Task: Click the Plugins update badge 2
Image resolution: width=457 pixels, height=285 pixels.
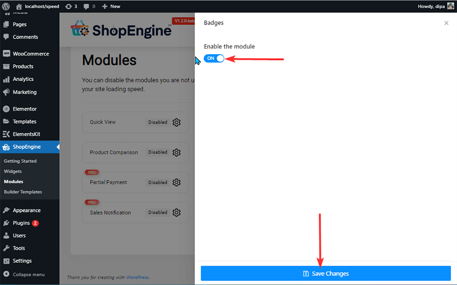Action: pyautogui.click(x=35, y=223)
